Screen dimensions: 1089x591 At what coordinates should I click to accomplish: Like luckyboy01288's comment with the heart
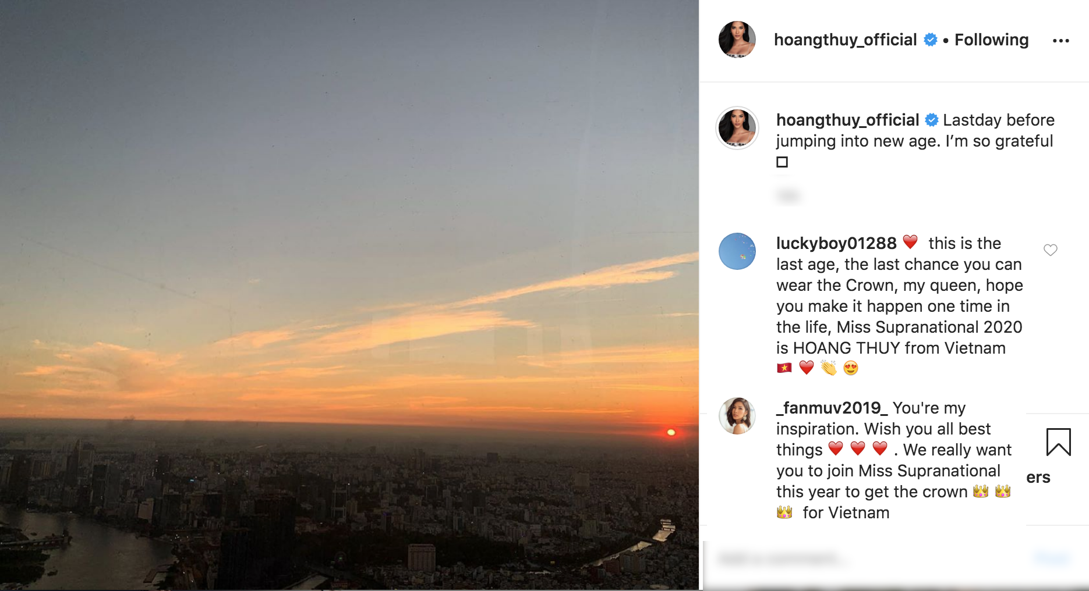coord(1050,250)
